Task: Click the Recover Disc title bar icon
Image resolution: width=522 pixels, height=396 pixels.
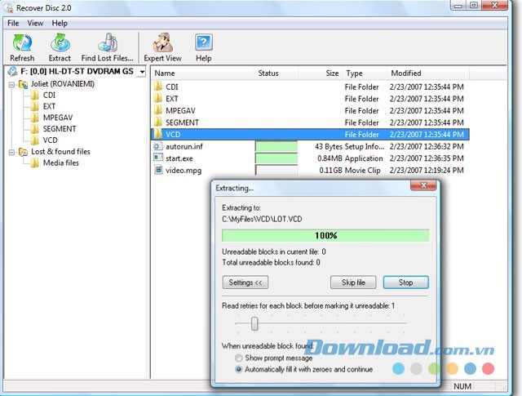Action: 8,7
